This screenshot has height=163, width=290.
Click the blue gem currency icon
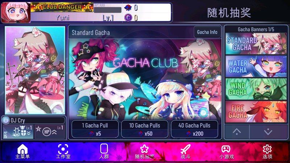pyautogui.click(x=128, y=8)
